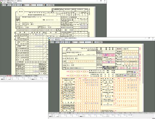Click the 売上金額 field showing 492,000,000
This screenshot has height=119, width=155.
[x=130, y=57]
